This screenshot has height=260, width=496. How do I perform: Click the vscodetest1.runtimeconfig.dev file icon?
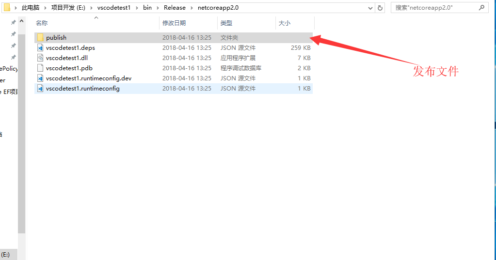click(40, 78)
